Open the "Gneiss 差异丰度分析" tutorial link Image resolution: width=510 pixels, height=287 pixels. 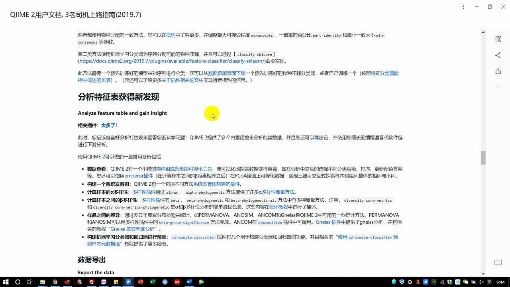(x=133, y=229)
